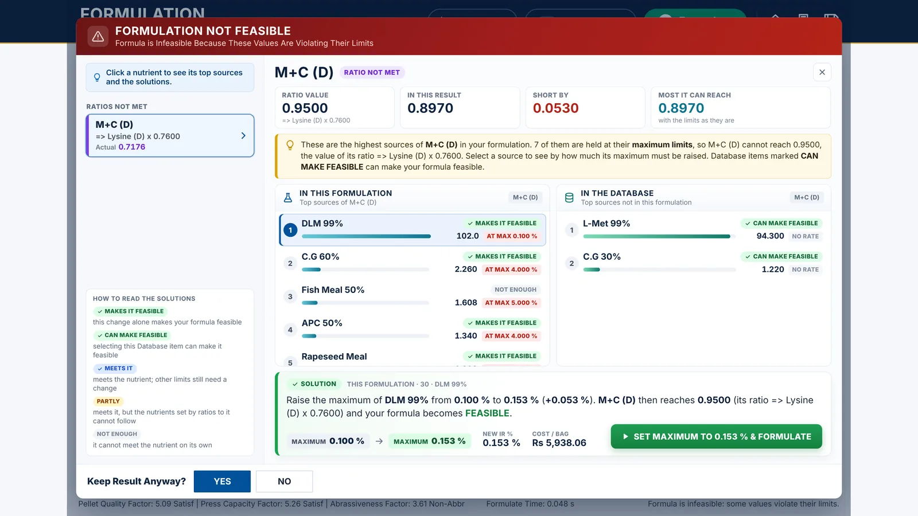Click NOT ENOUGH badge on Fish Meal 50%
Image resolution: width=918 pixels, height=516 pixels.
(x=515, y=290)
